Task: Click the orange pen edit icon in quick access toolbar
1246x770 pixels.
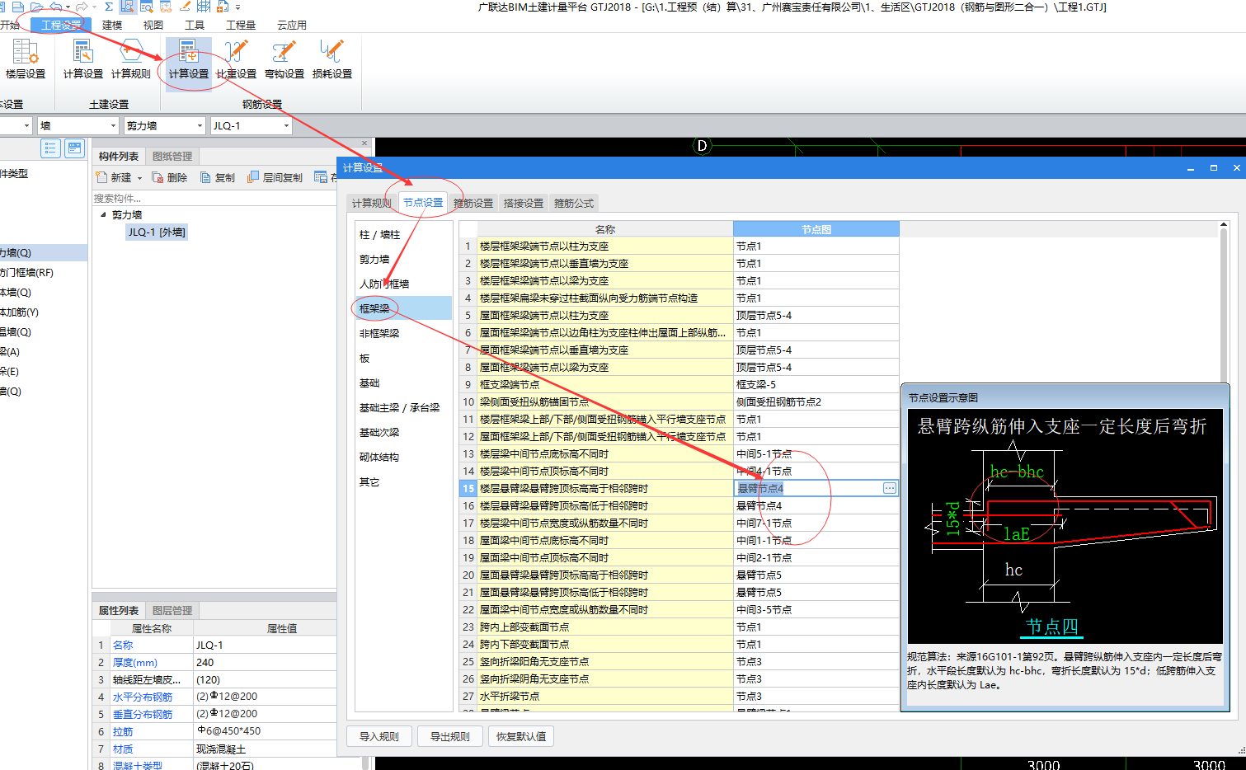Action: pyautogui.click(x=185, y=7)
